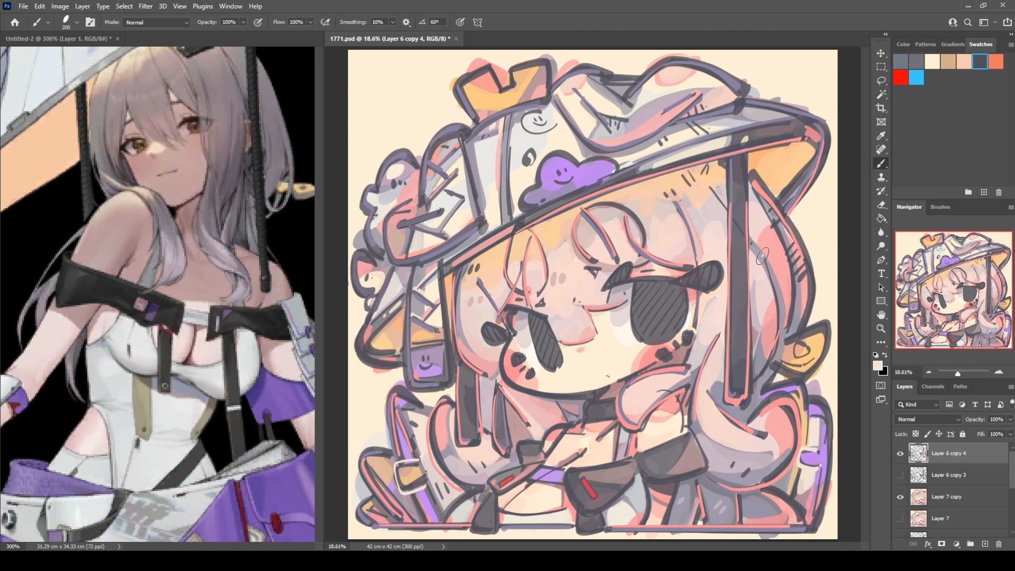1015x571 pixels.
Task: Open the layer Fill dropdown arrow
Action: [1010, 434]
